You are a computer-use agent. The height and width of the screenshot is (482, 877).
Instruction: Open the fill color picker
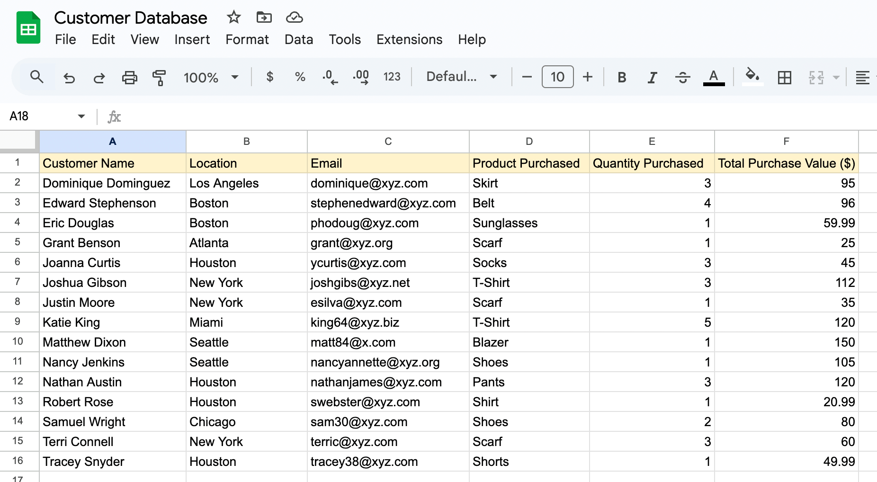pos(752,77)
